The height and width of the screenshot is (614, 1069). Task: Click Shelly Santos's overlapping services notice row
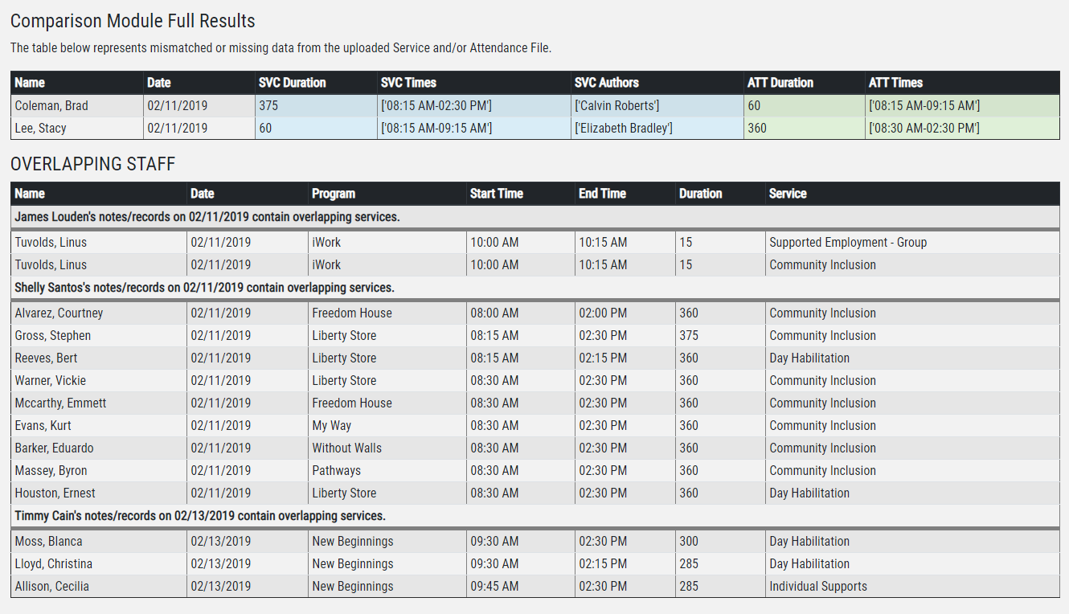(x=535, y=288)
